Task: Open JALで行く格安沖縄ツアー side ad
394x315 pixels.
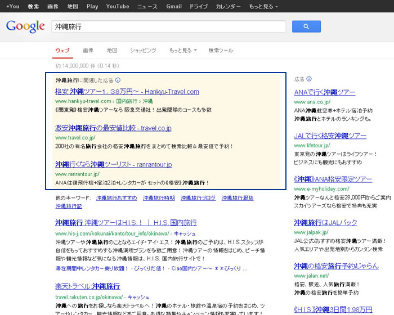Action: pos(330,136)
